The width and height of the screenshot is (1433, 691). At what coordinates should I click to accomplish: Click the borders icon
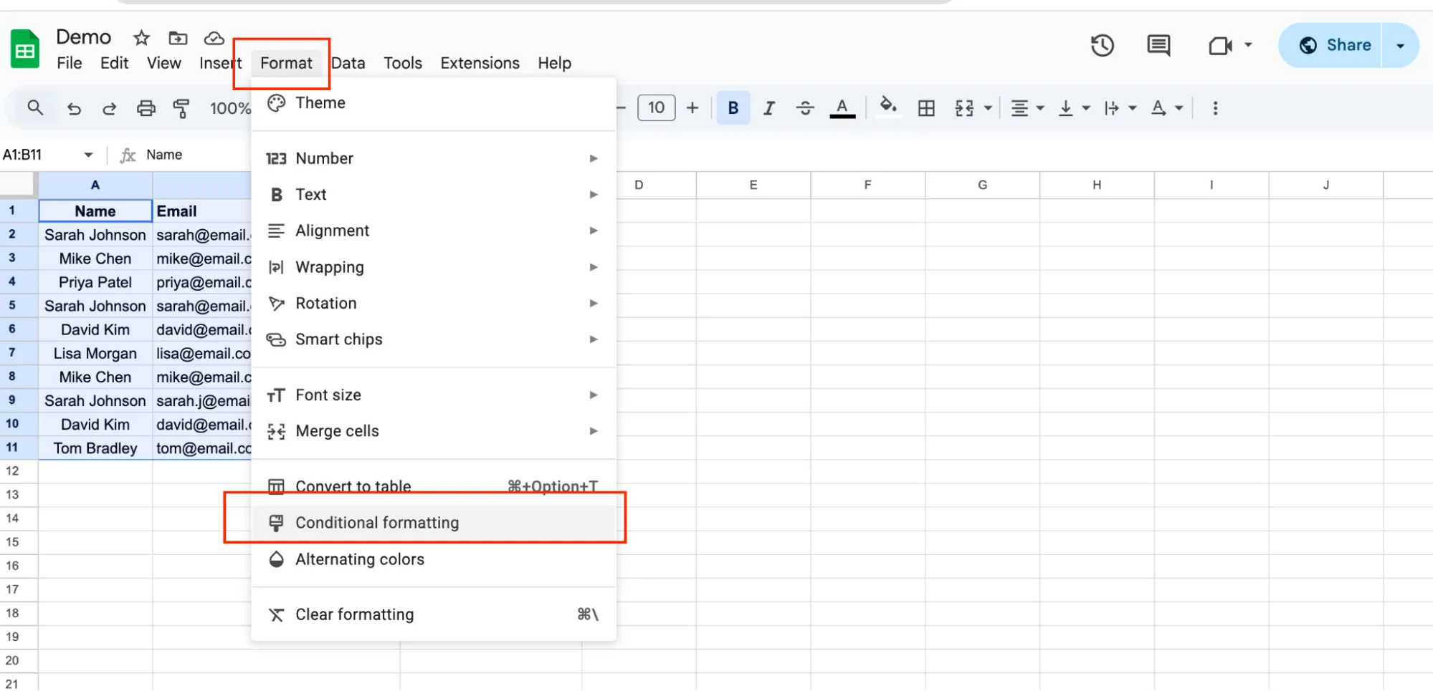click(x=926, y=107)
